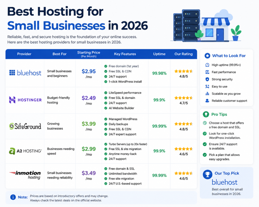Screen dimensions: 259x207
Task: Click 'Ensure 24/7 support is available' tip
Action: pyautogui.click(x=223, y=146)
